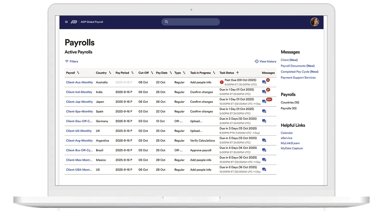Open the Calendar helpful link
383x211 pixels.
(x=287, y=133)
